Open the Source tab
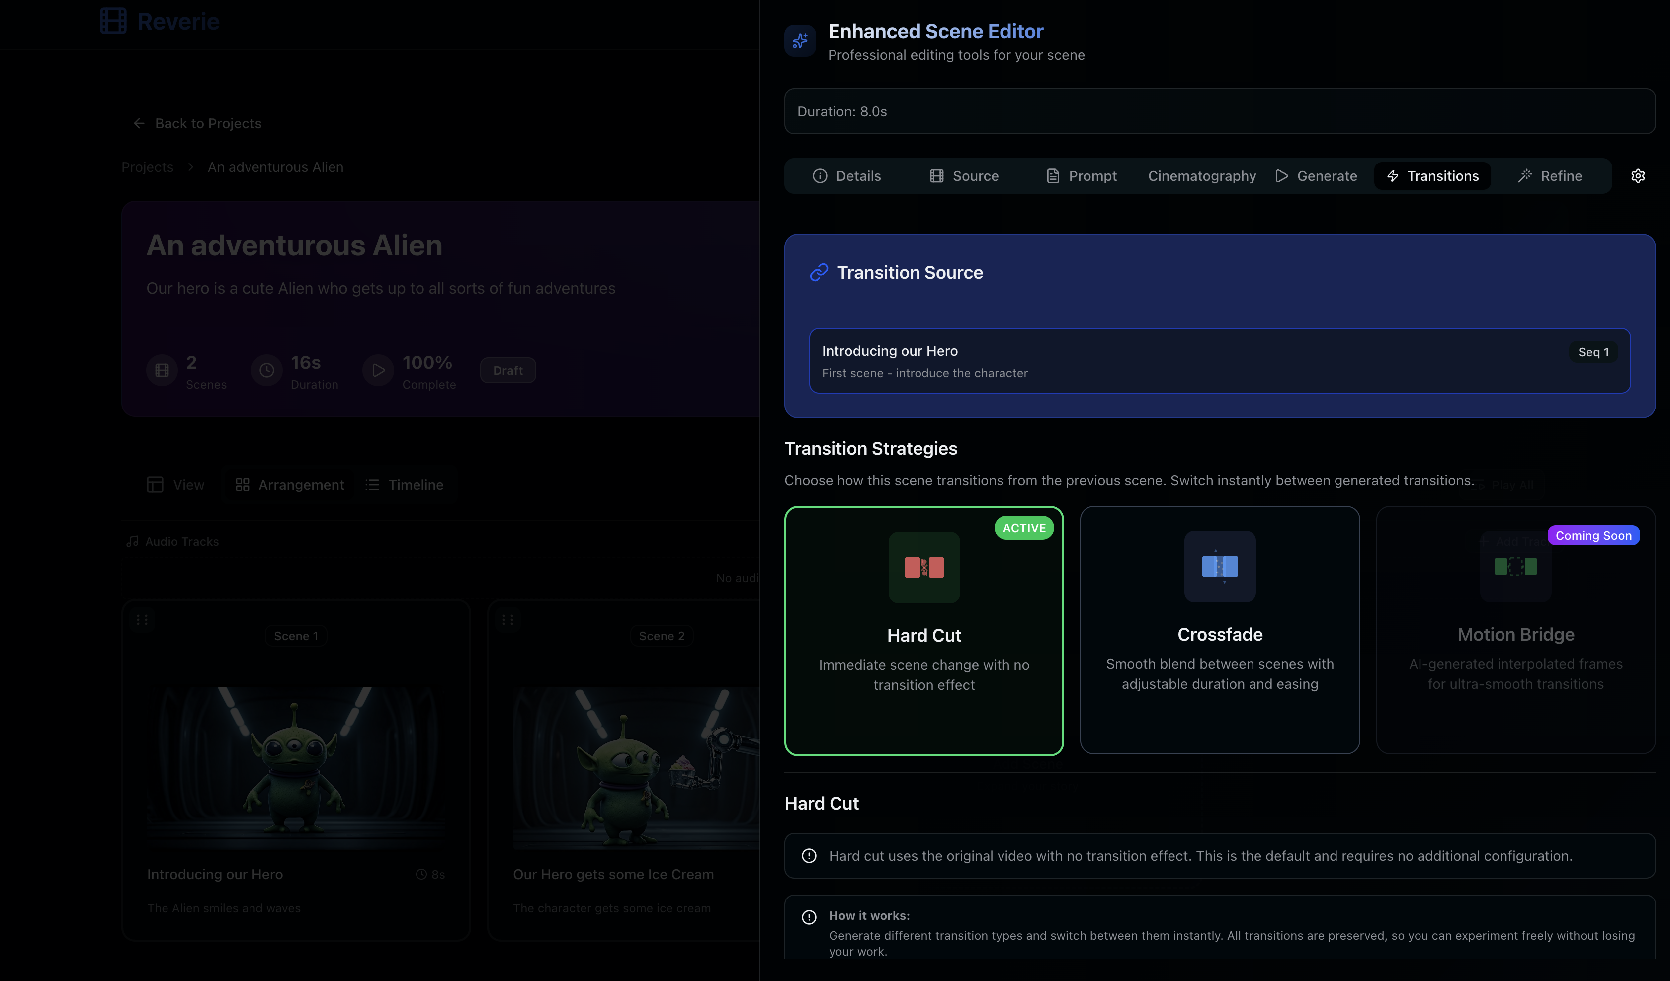The height and width of the screenshot is (981, 1670). (x=964, y=175)
